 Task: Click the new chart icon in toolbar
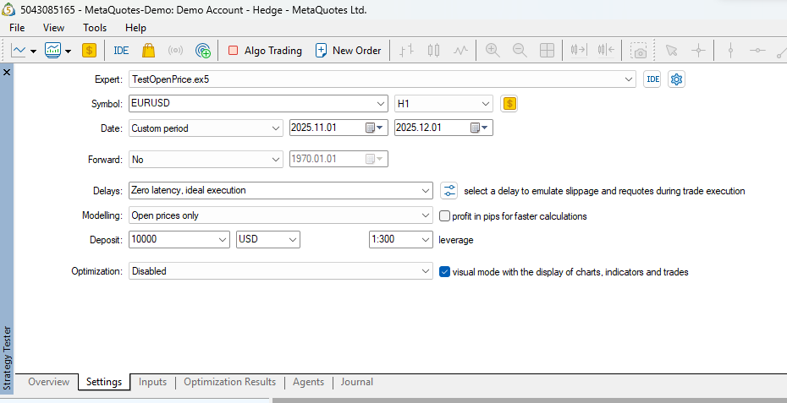click(19, 50)
